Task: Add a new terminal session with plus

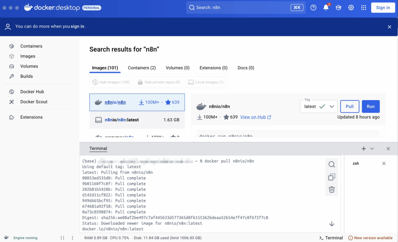Action: click(x=363, y=149)
